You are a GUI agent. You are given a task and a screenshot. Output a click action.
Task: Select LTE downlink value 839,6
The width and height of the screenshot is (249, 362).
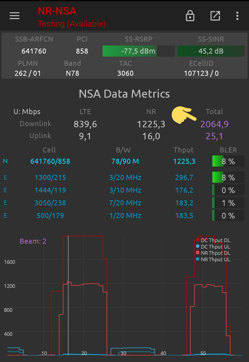[x=85, y=124]
